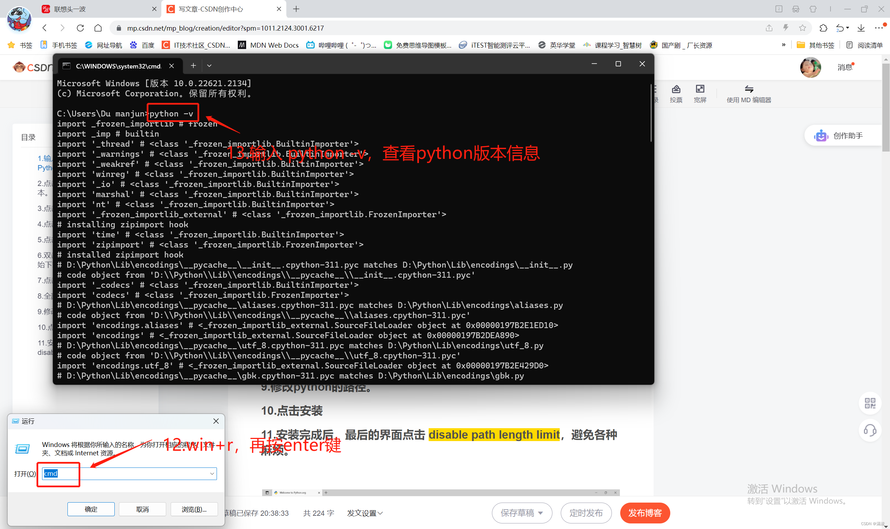This screenshot has width=890, height=529.
Task: Toggle the bookmark star in the address bar
Action: (x=803, y=28)
